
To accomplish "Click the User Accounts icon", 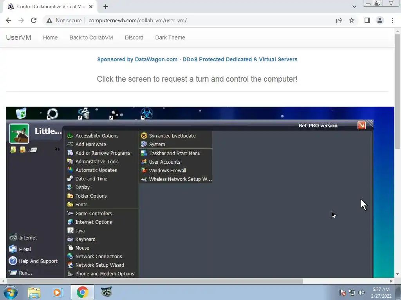I will (144, 162).
